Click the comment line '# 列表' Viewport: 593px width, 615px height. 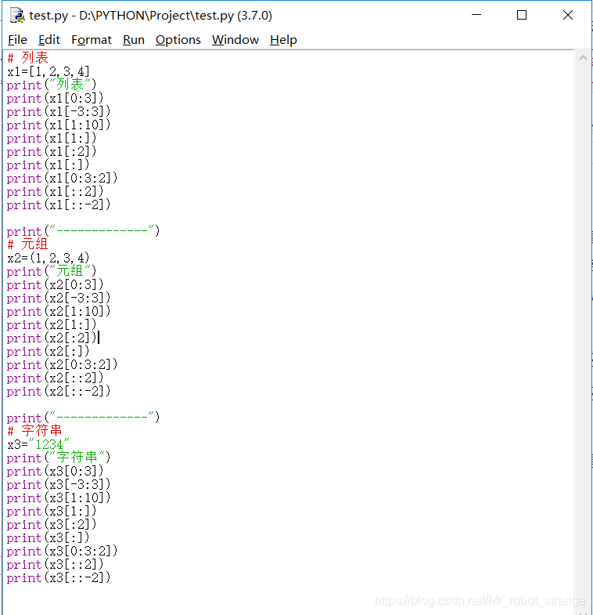(x=27, y=58)
